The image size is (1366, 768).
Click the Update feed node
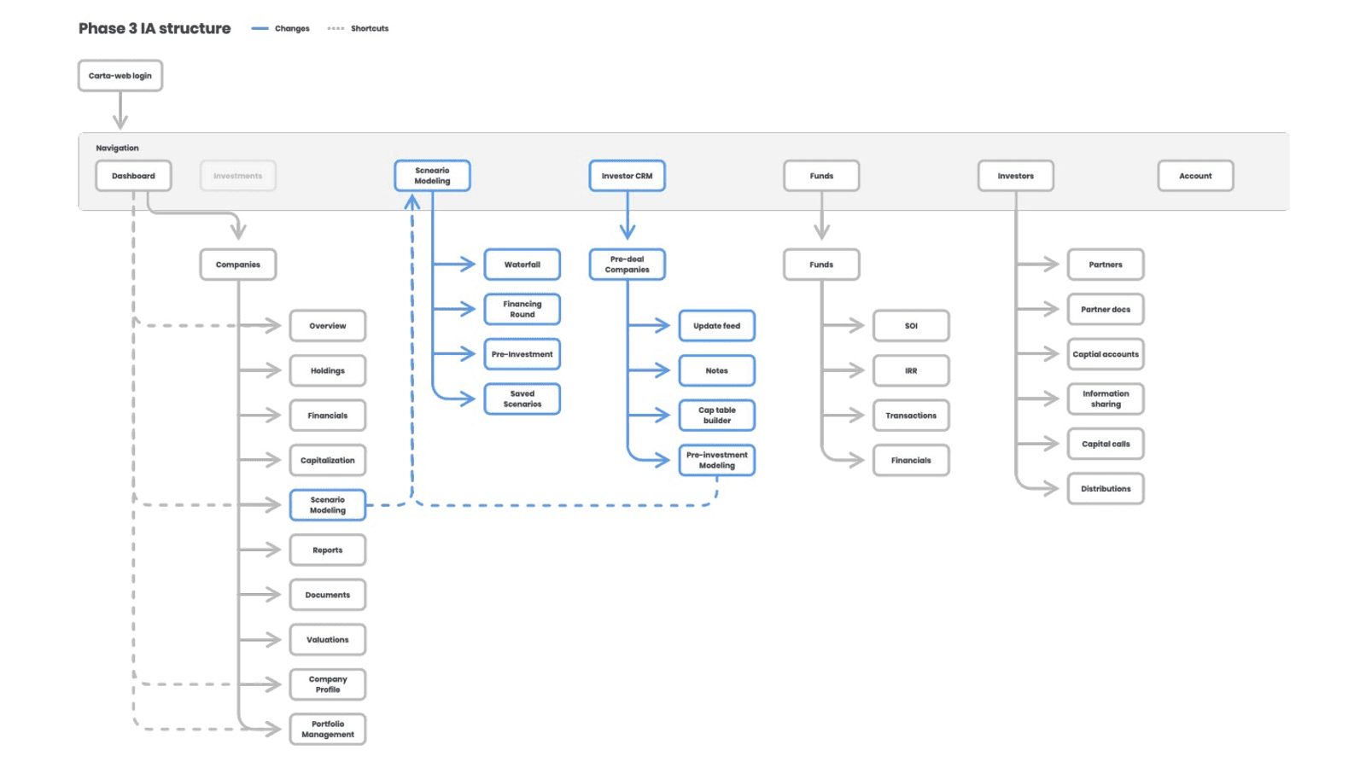click(x=717, y=326)
